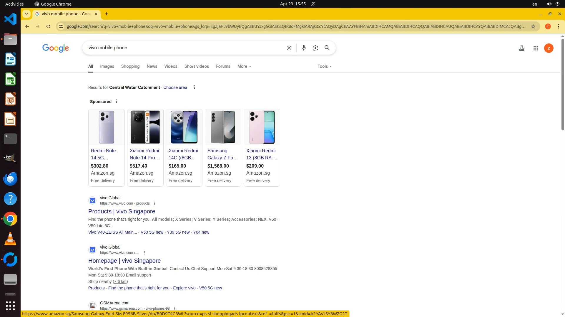The image size is (565, 317).
Task: Click the magnifier search submit icon
Action: 327,48
